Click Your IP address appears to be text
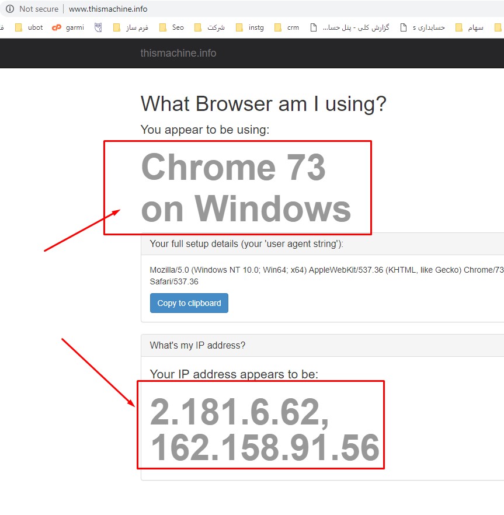This screenshot has height=515, width=504. 234,374
